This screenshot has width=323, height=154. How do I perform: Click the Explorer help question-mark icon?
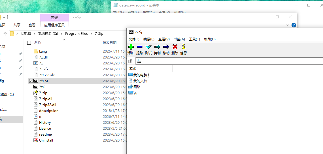tap(294, 25)
